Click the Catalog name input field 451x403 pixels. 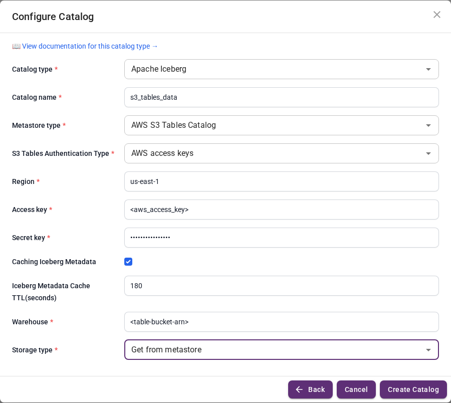[281, 97]
